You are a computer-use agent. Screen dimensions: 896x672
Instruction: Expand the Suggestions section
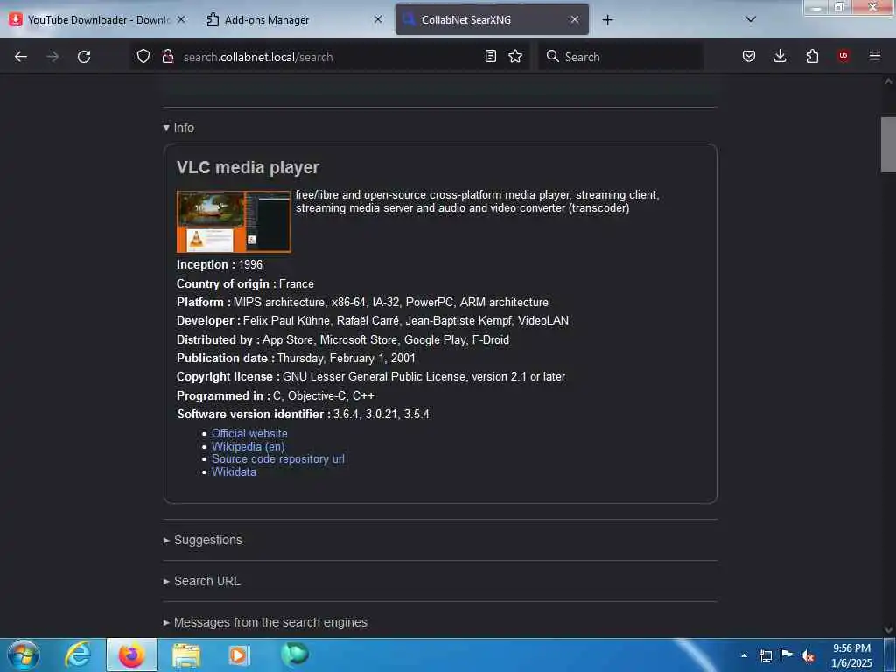pos(203,540)
